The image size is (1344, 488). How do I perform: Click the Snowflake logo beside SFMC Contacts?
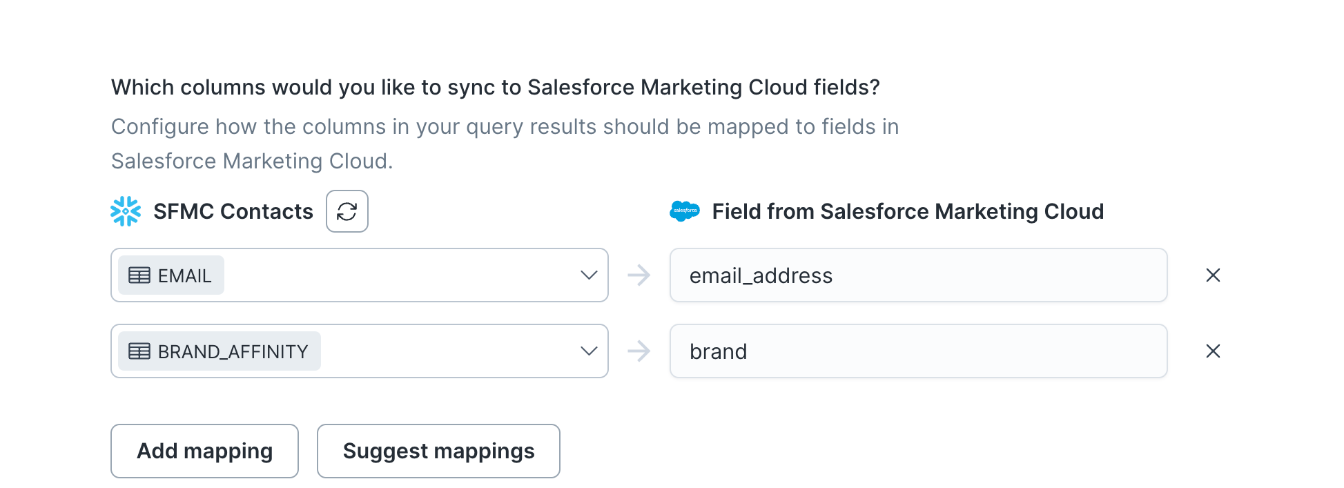[x=126, y=211]
